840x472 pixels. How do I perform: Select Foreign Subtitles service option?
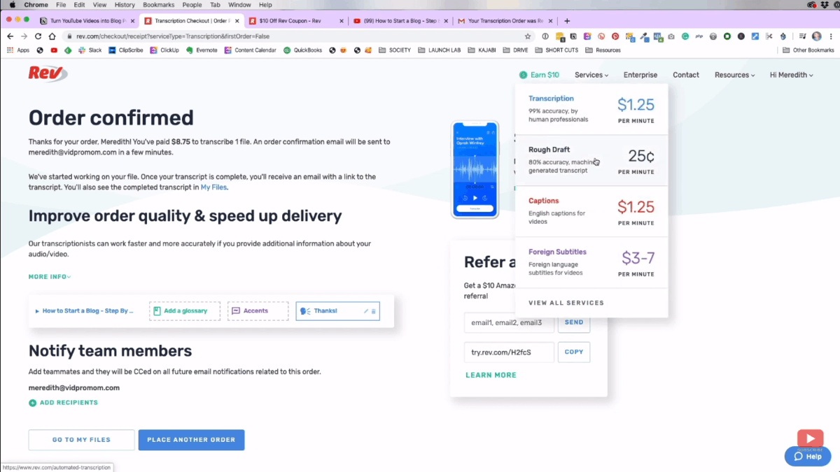[591, 263]
